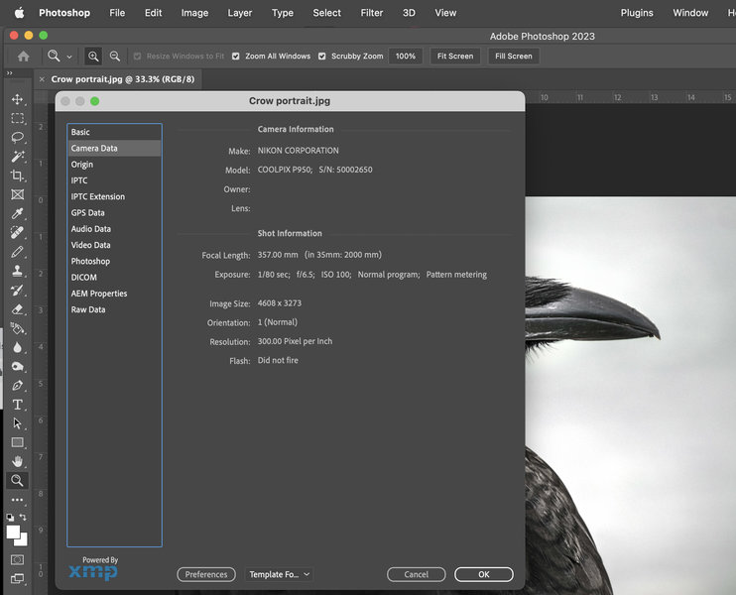The height and width of the screenshot is (595, 736).
Task: Toggle Resize Windows to Fit checkbox
Action: tap(137, 57)
